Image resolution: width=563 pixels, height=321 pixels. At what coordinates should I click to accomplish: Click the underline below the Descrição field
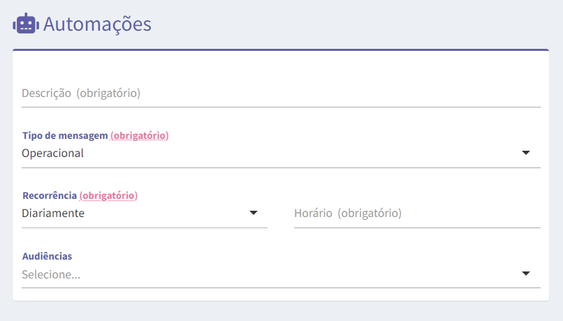pos(281,107)
